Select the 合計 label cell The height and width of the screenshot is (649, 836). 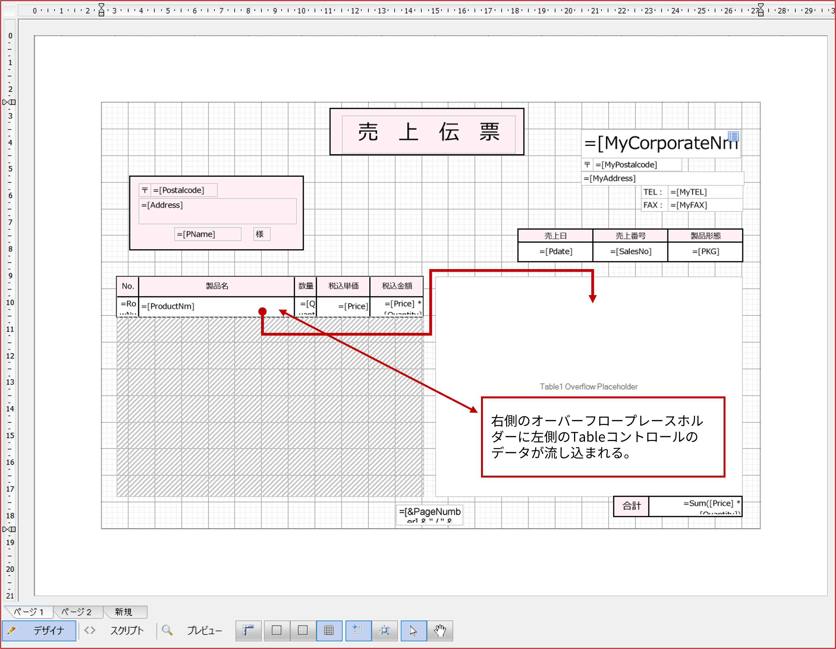pyautogui.click(x=631, y=506)
